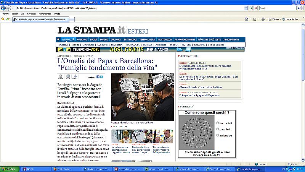
Task: Click the stampa printer icon under headline
Action: click(x=61, y=77)
